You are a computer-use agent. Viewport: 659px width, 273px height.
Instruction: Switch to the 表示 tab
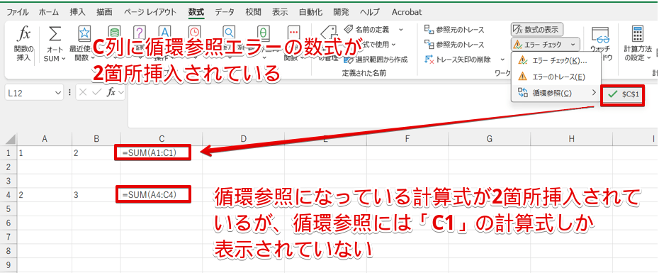click(x=280, y=12)
